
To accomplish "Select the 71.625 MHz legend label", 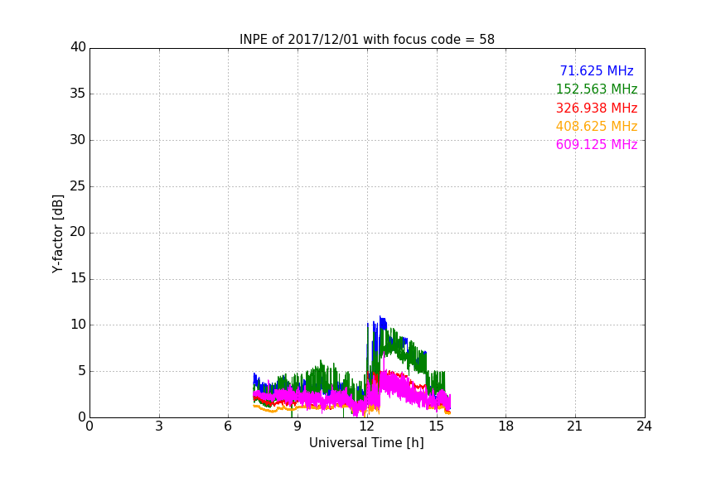I will tap(597, 70).
